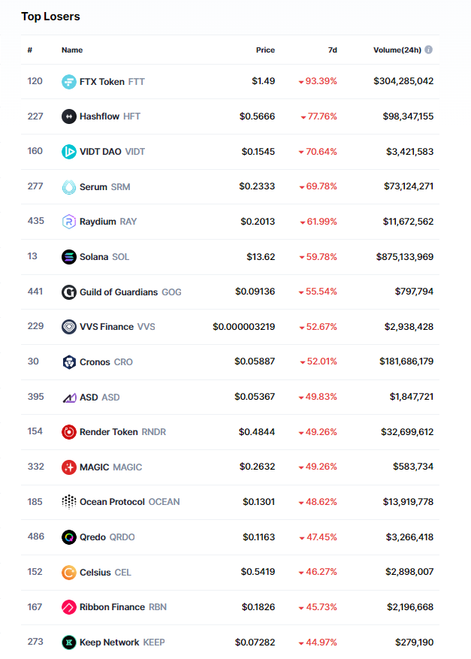The image size is (471, 659).
Task: Click the Celsius coin icon
Action: (x=68, y=573)
